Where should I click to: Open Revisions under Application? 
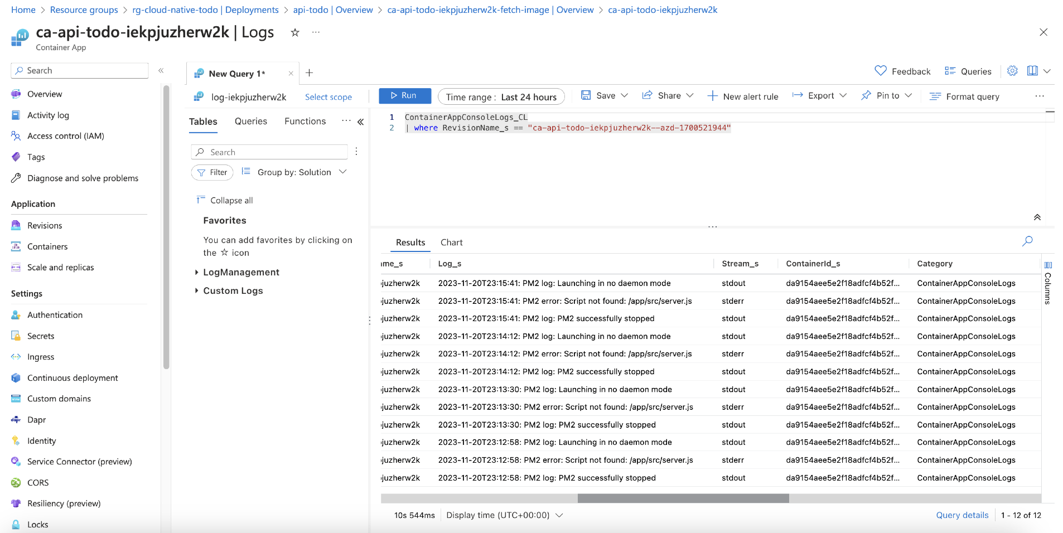(x=45, y=226)
